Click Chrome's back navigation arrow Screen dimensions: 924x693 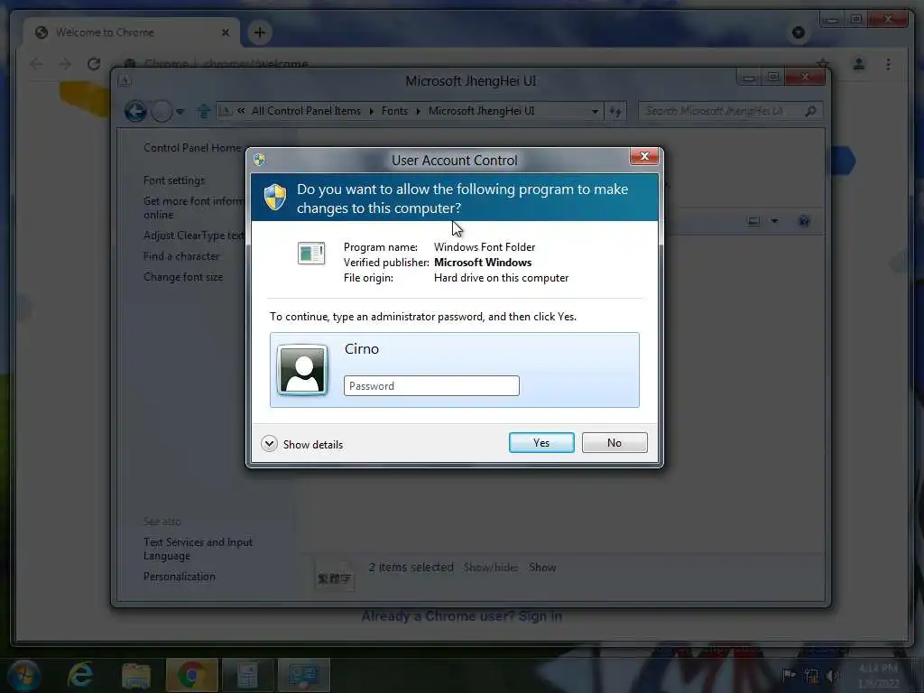[36, 64]
